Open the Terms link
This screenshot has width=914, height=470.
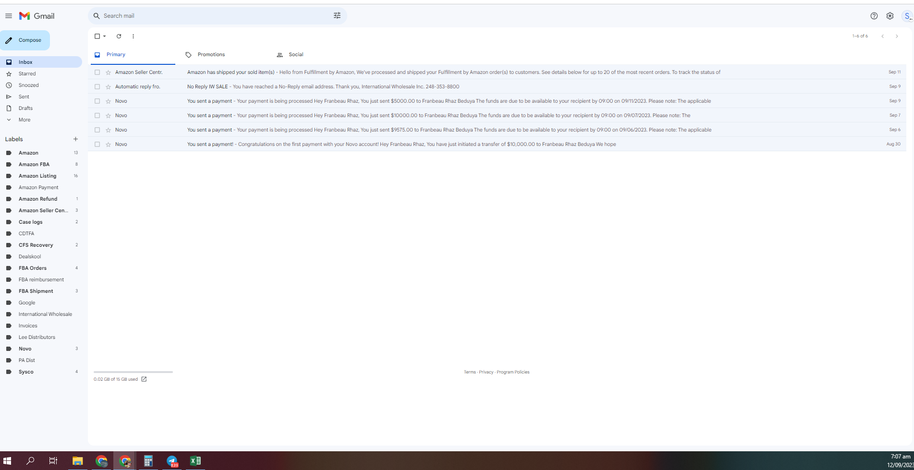point(470,372)
